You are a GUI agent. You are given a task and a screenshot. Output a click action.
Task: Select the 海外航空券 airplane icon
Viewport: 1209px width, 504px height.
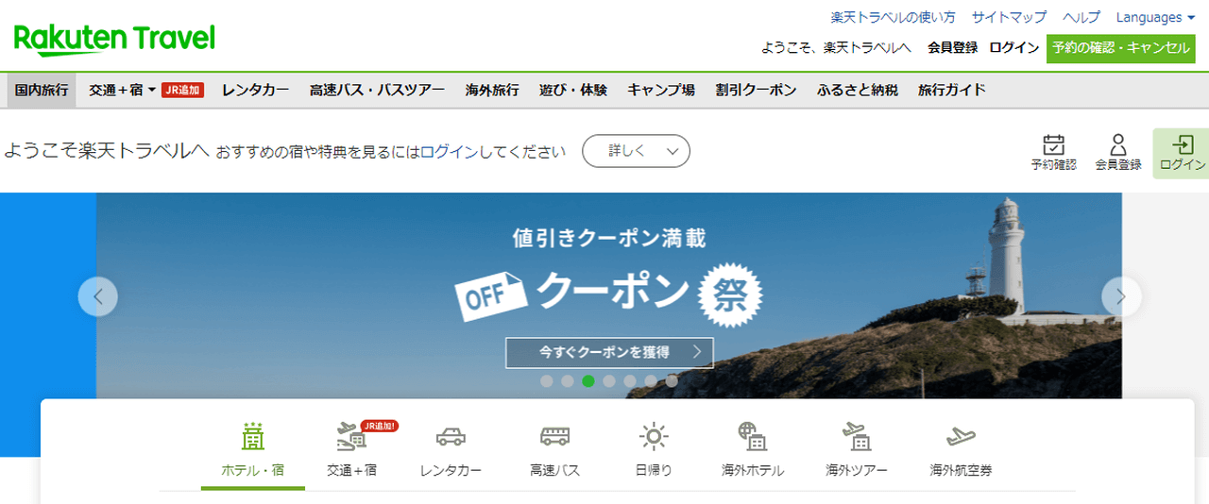point(961,436)
